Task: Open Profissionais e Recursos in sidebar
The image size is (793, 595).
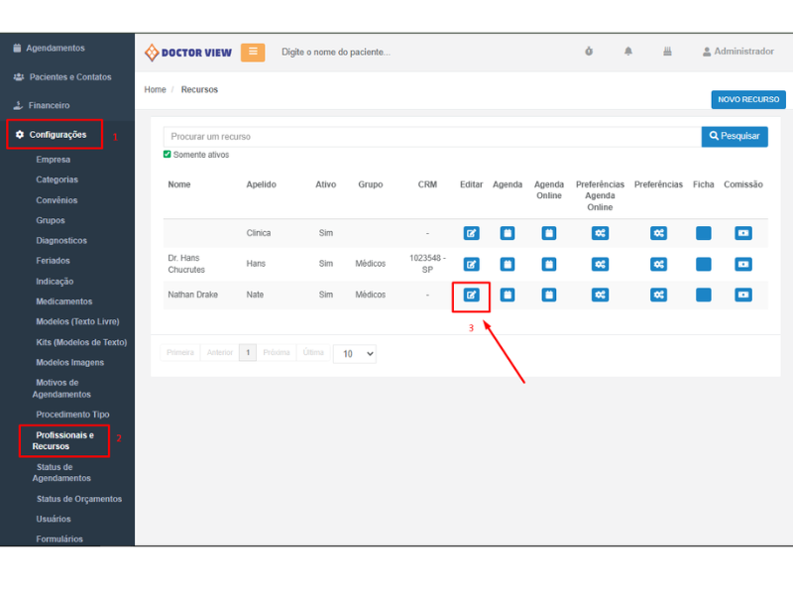Action: point(64,440)
